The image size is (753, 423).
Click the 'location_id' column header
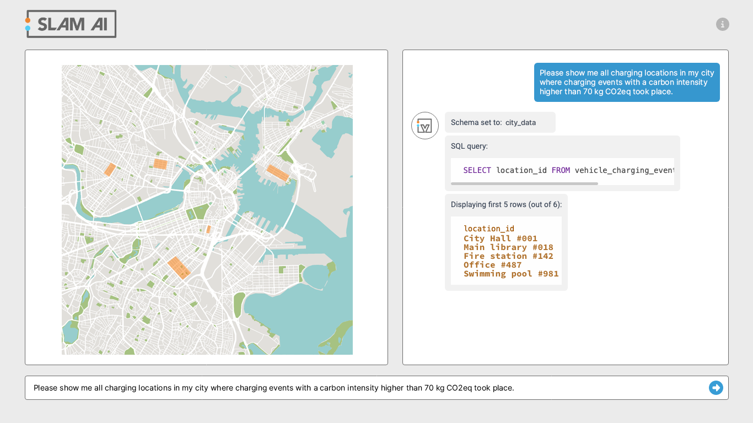(488, 229)
